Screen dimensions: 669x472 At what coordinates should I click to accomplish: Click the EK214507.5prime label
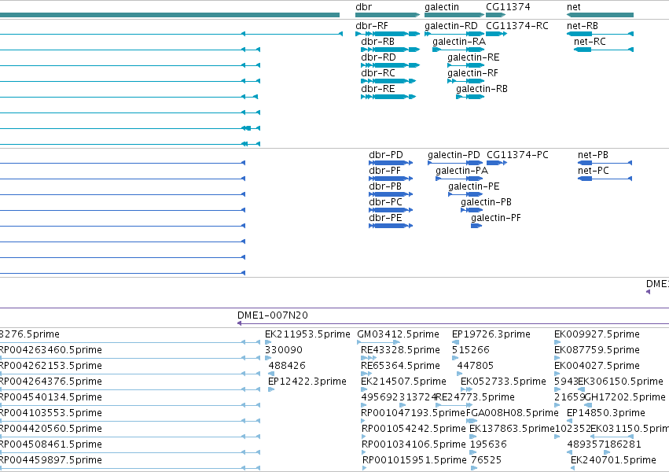[x=403, y=382]
